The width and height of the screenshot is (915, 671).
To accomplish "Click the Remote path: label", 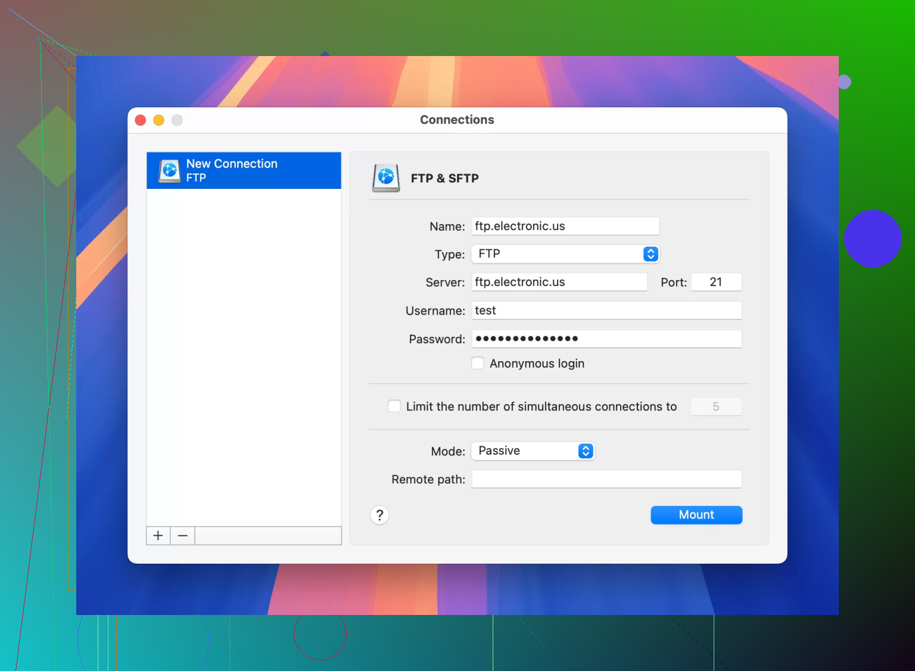I will tap(428, 479).
